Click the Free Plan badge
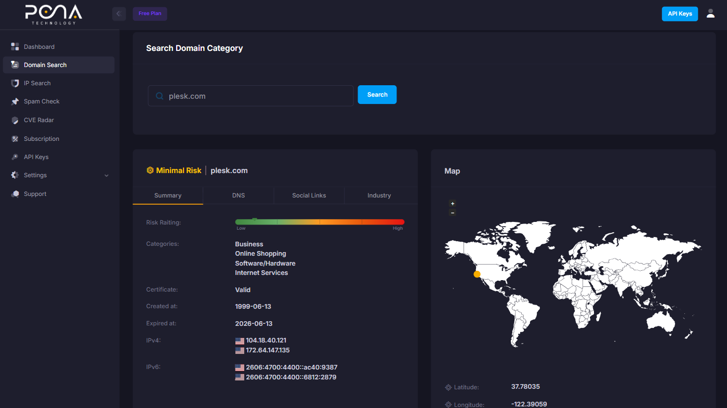The height and width of the screenshot is (408, 727). click(150, 14)
